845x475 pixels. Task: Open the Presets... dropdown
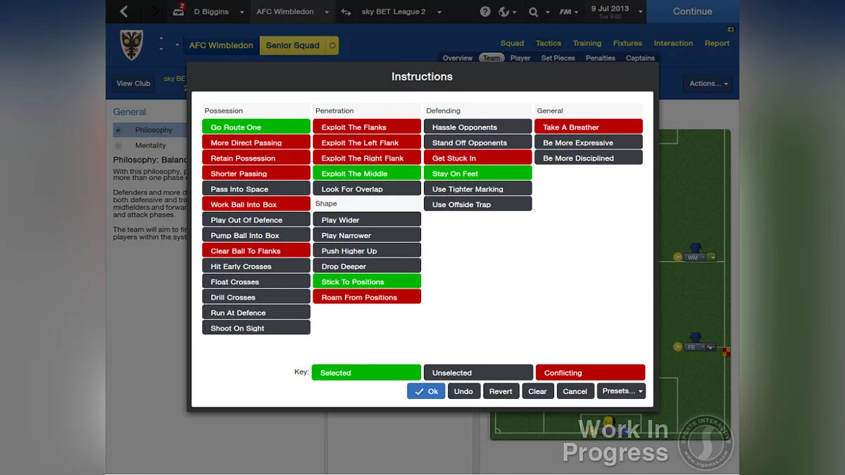(621, 391)
